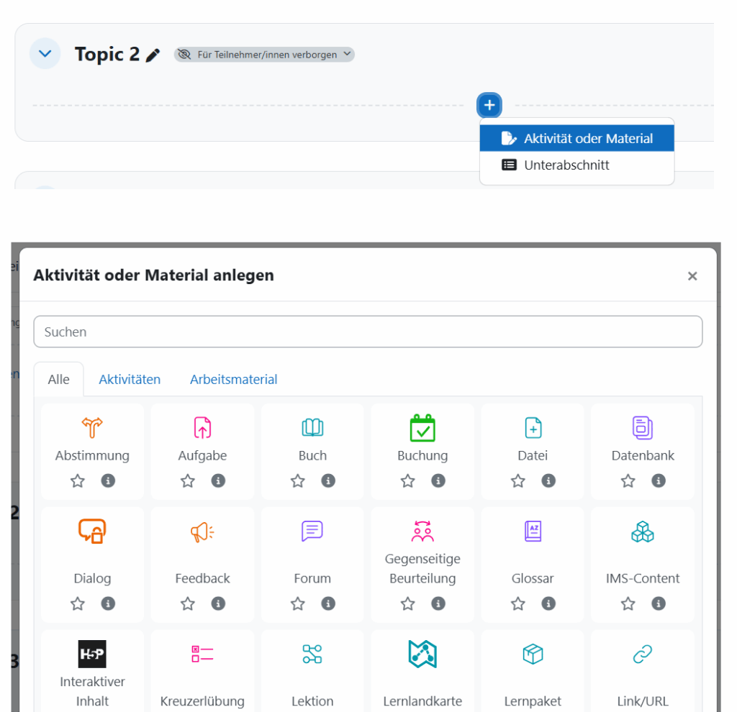The height and width of the screenshot is (712, 737).
Task: Switch to the Arbeitsmaterial tab
Action: [233, 380]
